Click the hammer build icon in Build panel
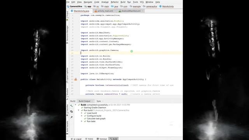Screen dimensions: 249x140 pos(72,106)
